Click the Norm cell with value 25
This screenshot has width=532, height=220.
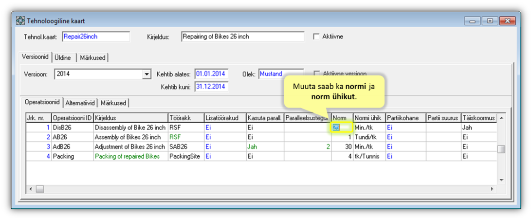(x=342, y=128)
